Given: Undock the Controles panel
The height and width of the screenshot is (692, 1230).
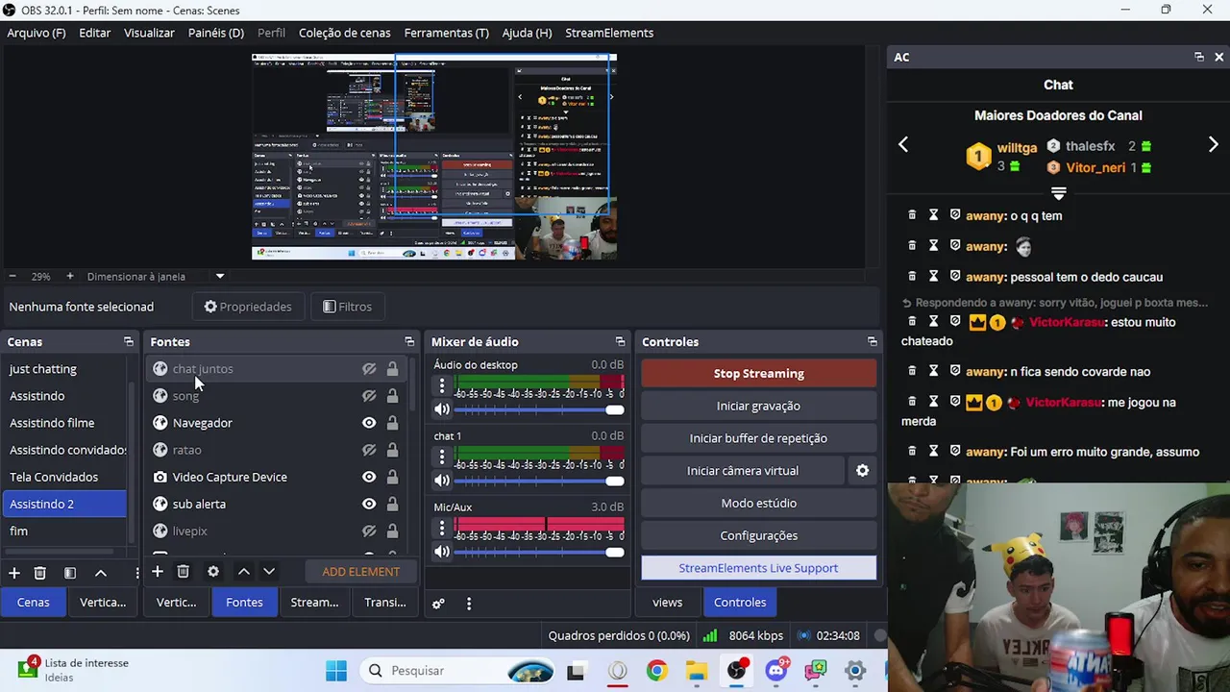Looking at the screenshot, I should [873, 342].
